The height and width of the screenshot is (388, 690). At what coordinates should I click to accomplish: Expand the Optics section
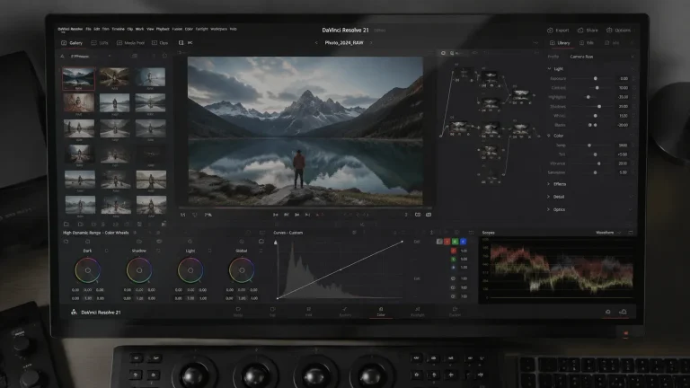549,209
